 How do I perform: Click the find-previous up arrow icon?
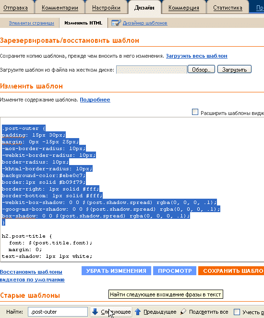tap(138, 312)
